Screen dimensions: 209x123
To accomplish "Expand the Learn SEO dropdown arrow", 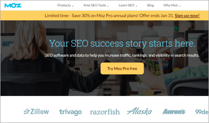I will (x=136, y=6).
